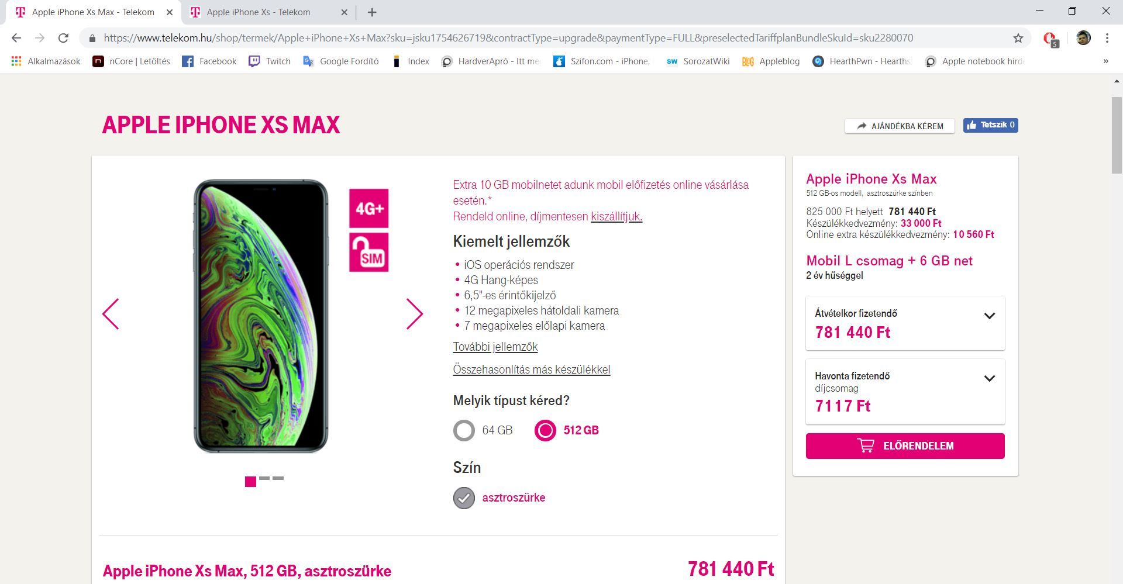Show previous phone image with left arrow
Viewport: 1123px width, 584px height.
111,315
